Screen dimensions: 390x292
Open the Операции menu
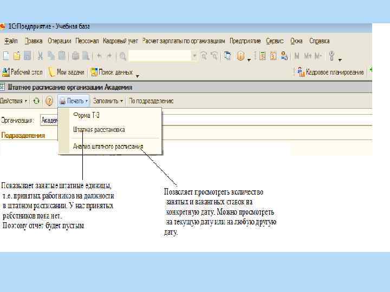59,41
